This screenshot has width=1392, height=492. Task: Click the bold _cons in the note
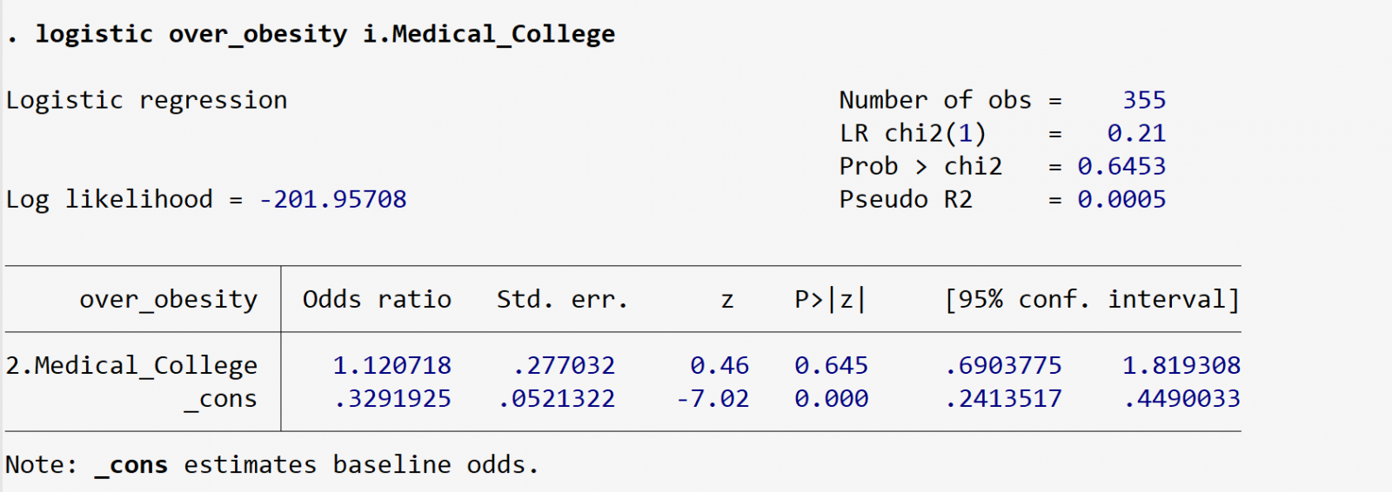pyautogui.click(x=130, y=465)
